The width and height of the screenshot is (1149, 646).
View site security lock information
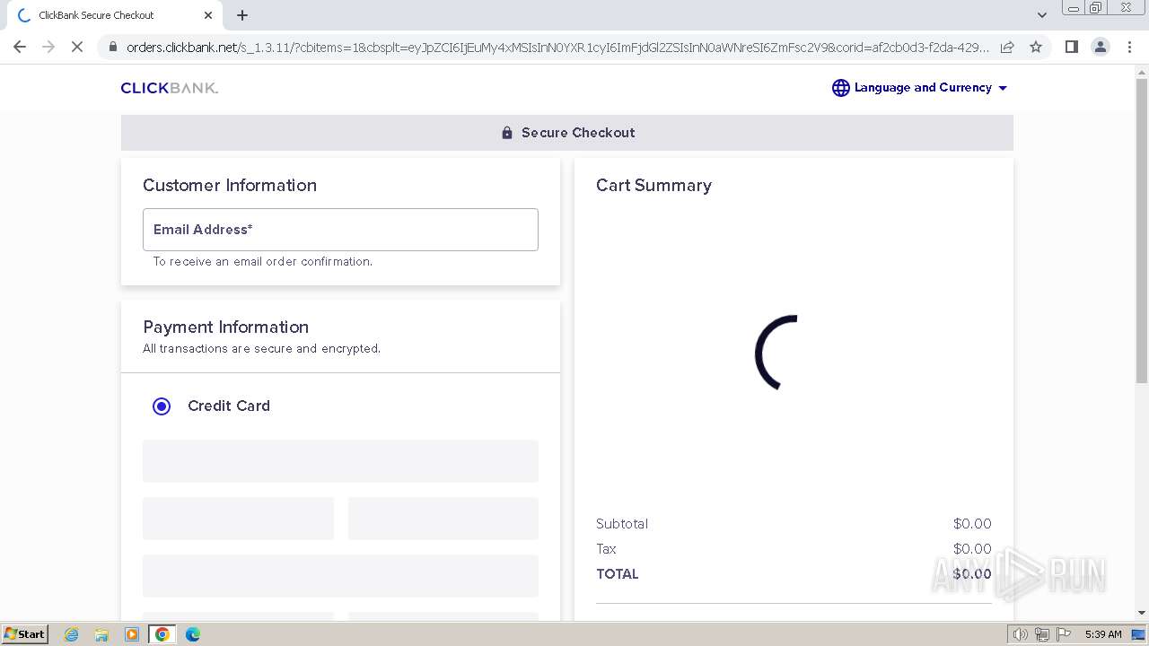[112, 47]
